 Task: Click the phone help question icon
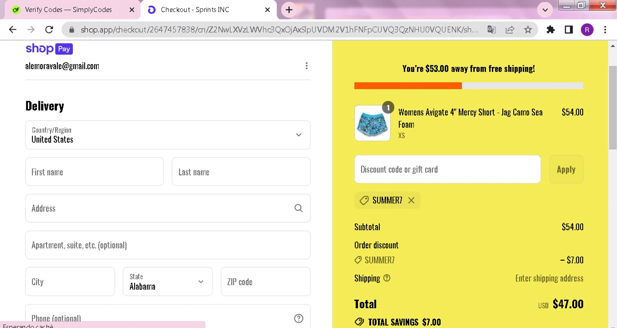[x=299, y=319]
